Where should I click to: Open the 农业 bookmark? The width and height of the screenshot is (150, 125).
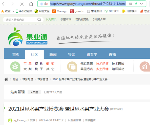point(145,11)
